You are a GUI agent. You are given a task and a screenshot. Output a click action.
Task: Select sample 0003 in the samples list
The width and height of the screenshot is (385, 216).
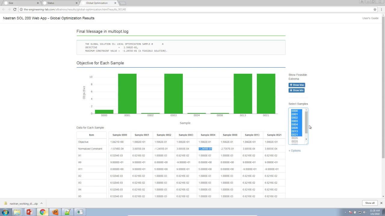[x=297, y=121]
